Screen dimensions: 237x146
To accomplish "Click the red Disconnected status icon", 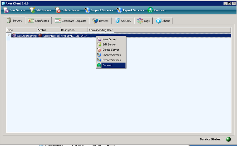I will (40, 36).
